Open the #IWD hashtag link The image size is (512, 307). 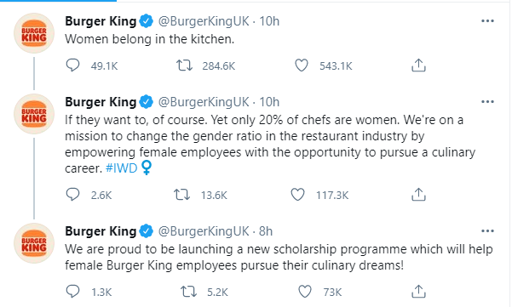click(x=122, y=168)
